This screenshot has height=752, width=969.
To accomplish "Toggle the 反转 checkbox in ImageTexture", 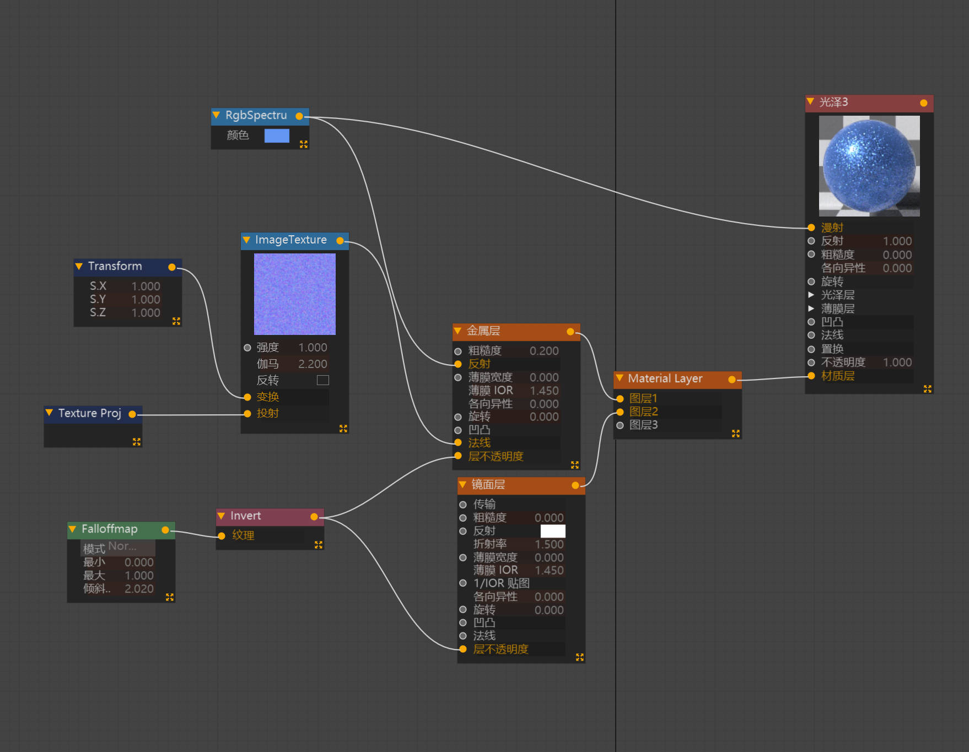I will click(323, 380).
